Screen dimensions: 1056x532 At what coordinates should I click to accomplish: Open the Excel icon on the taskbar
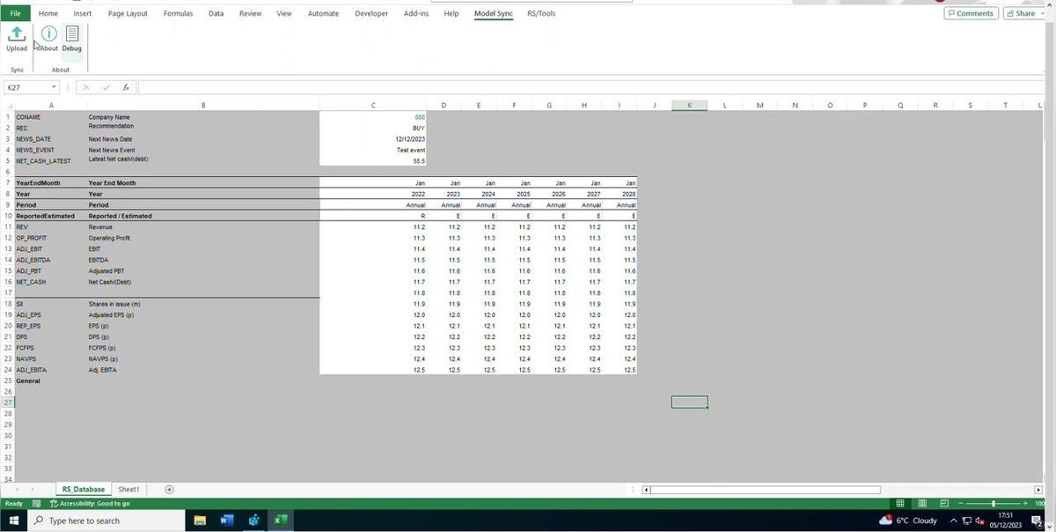[x=281, y=520]
